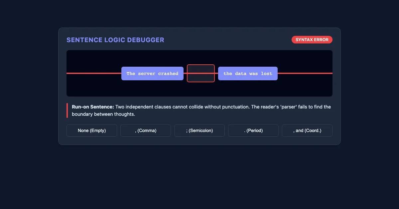Click the Sentence Logic Debugger title
399x209 pixels.
[x=115, y=40]
